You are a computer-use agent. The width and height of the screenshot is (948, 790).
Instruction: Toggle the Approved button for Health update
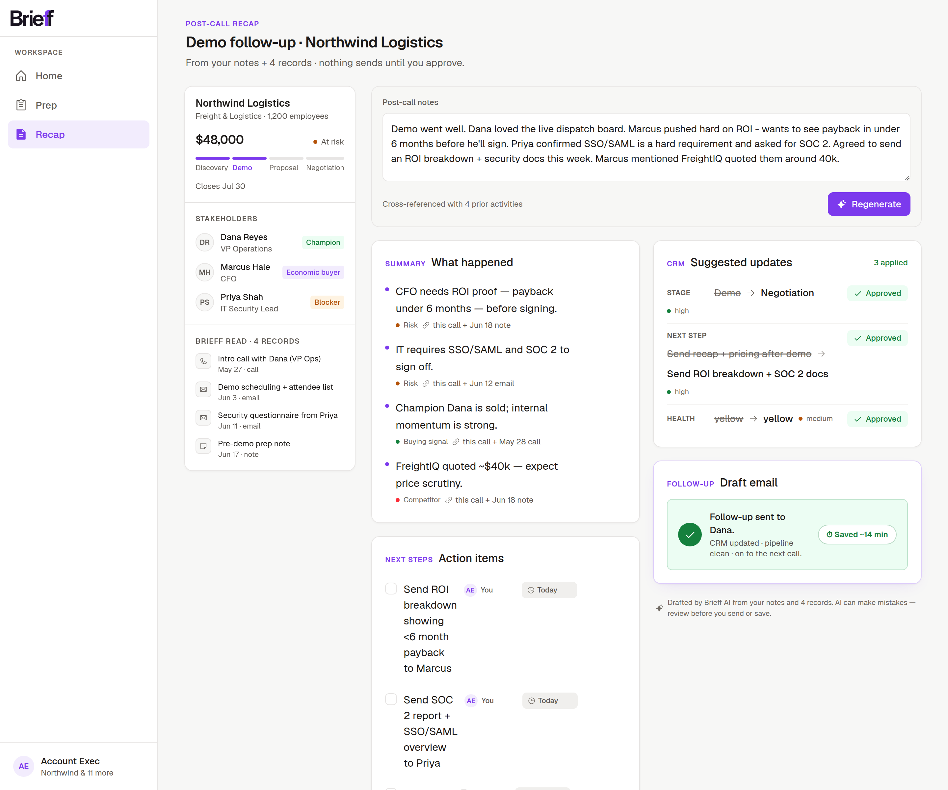click(877, 419)
